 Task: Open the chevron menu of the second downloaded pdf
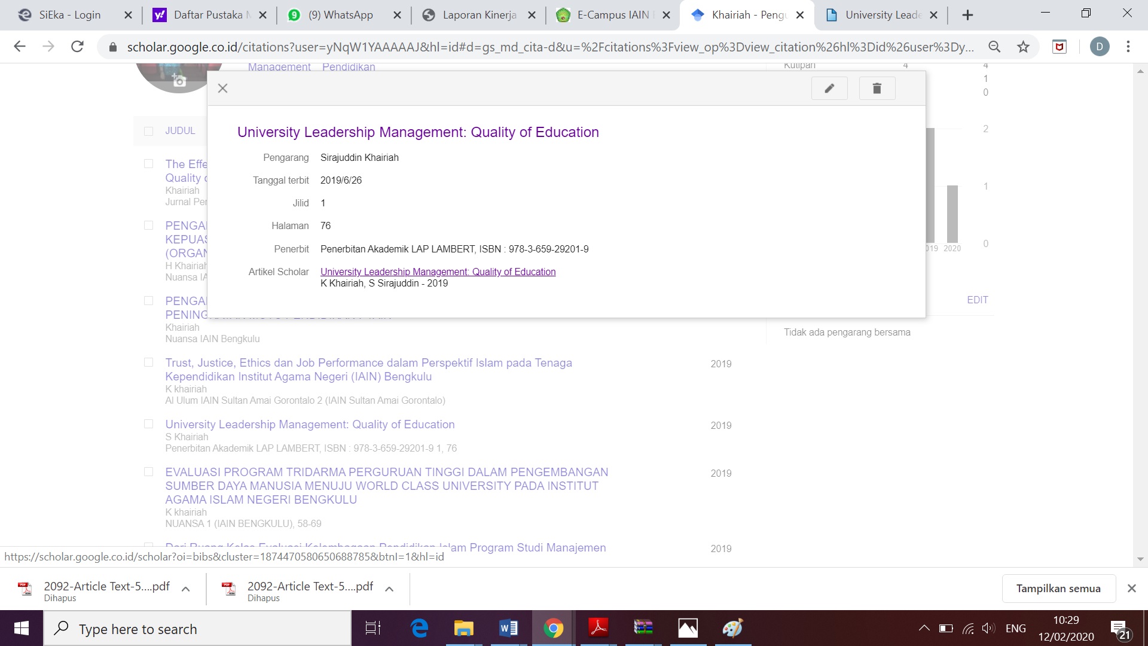pos(389,589)
